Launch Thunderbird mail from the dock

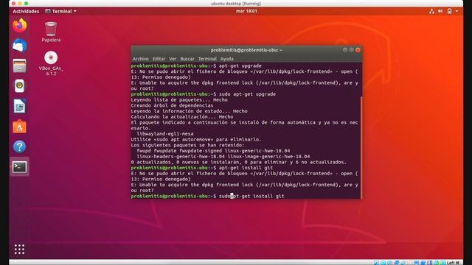point(20,46)
